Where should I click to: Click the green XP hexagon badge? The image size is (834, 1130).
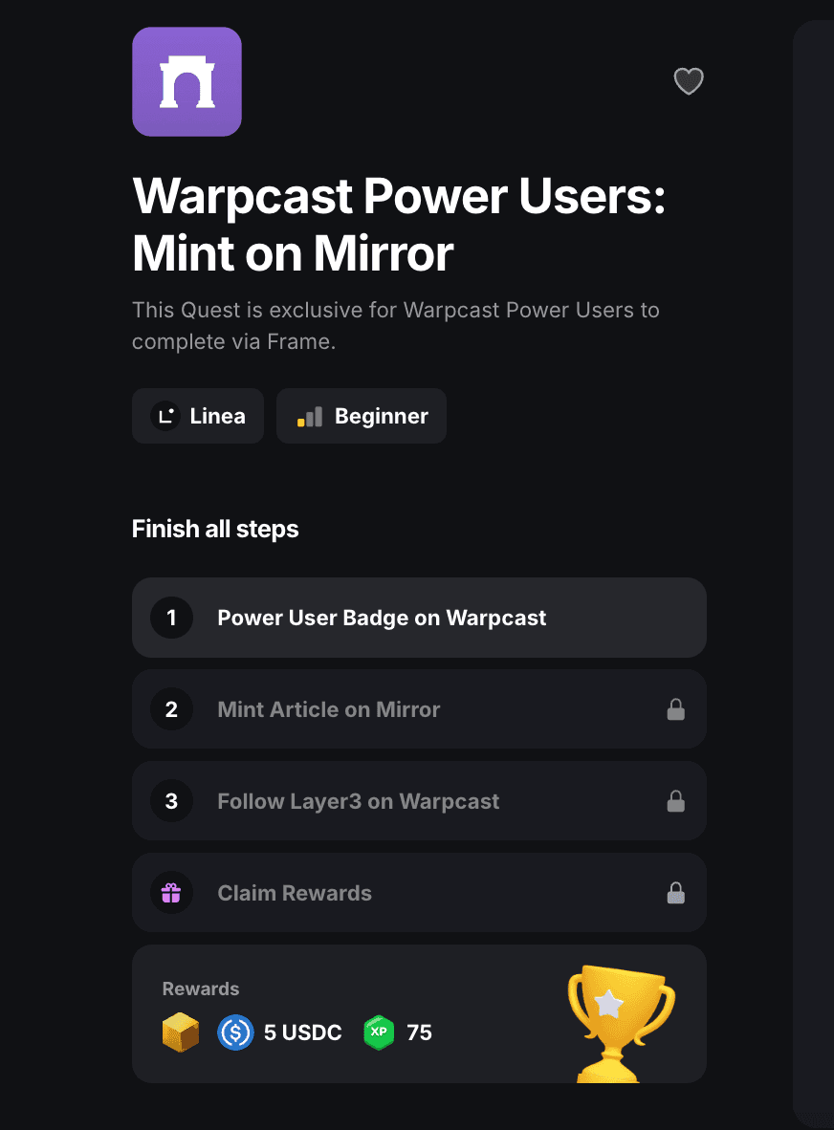click(379, 1032)
